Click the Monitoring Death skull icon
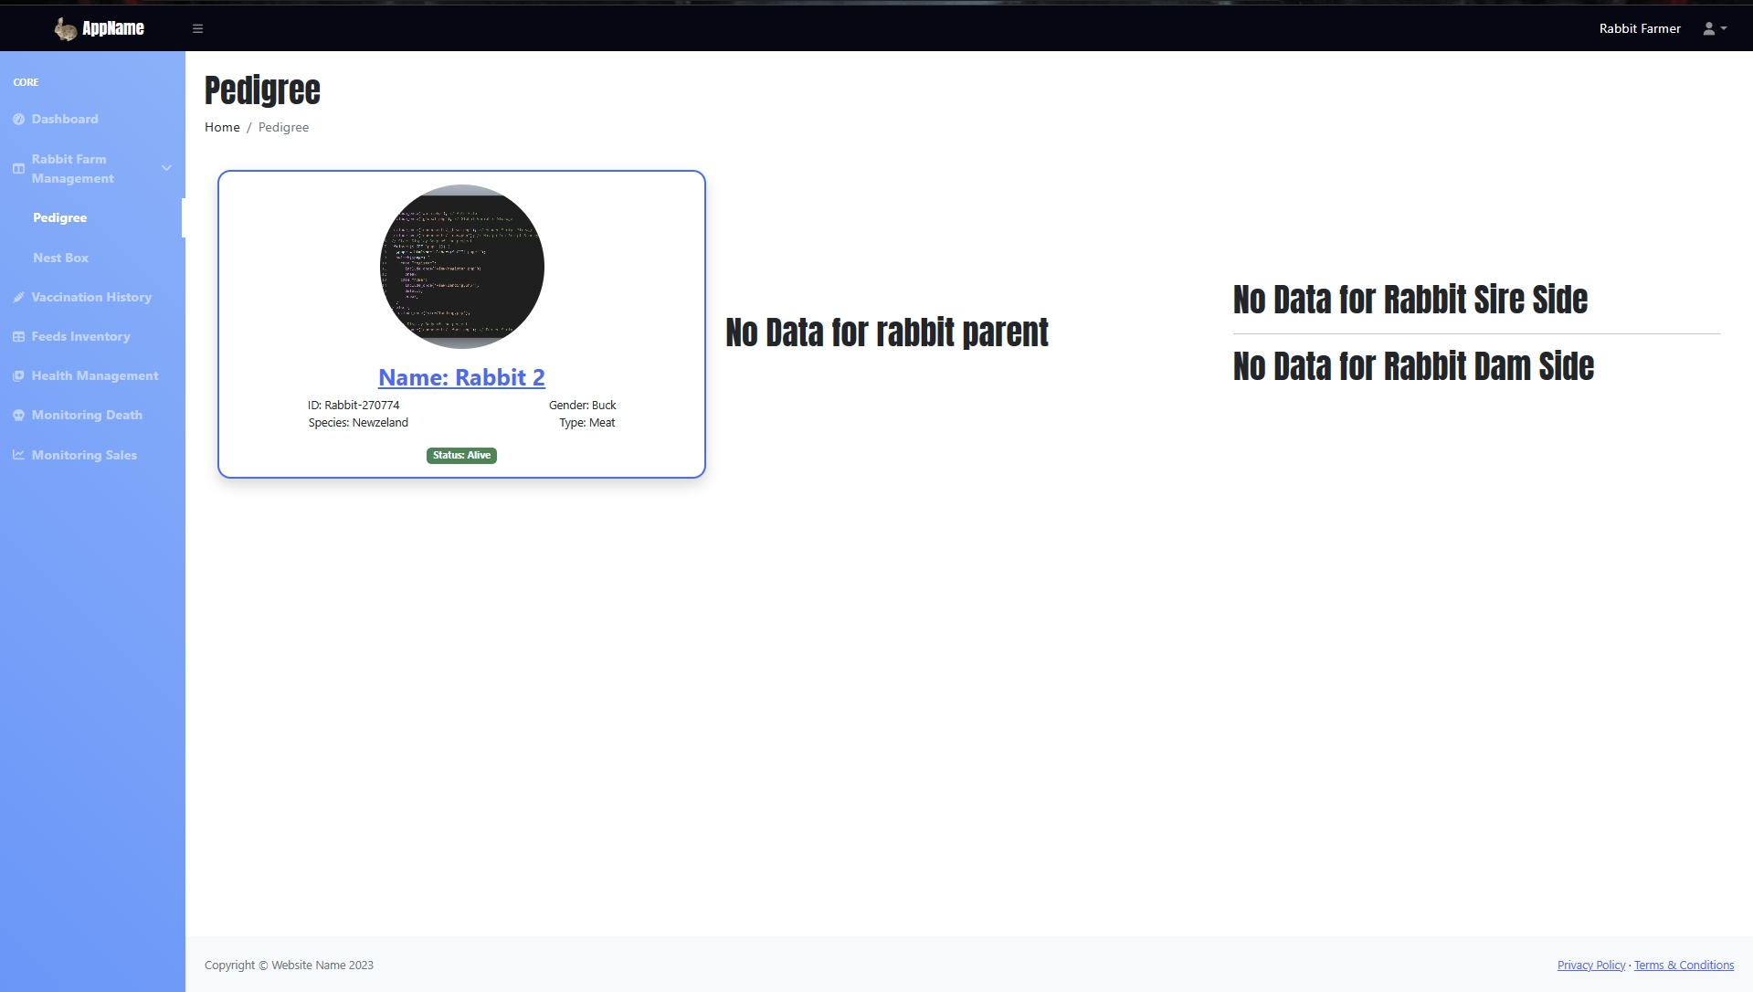 pos(18,416)
